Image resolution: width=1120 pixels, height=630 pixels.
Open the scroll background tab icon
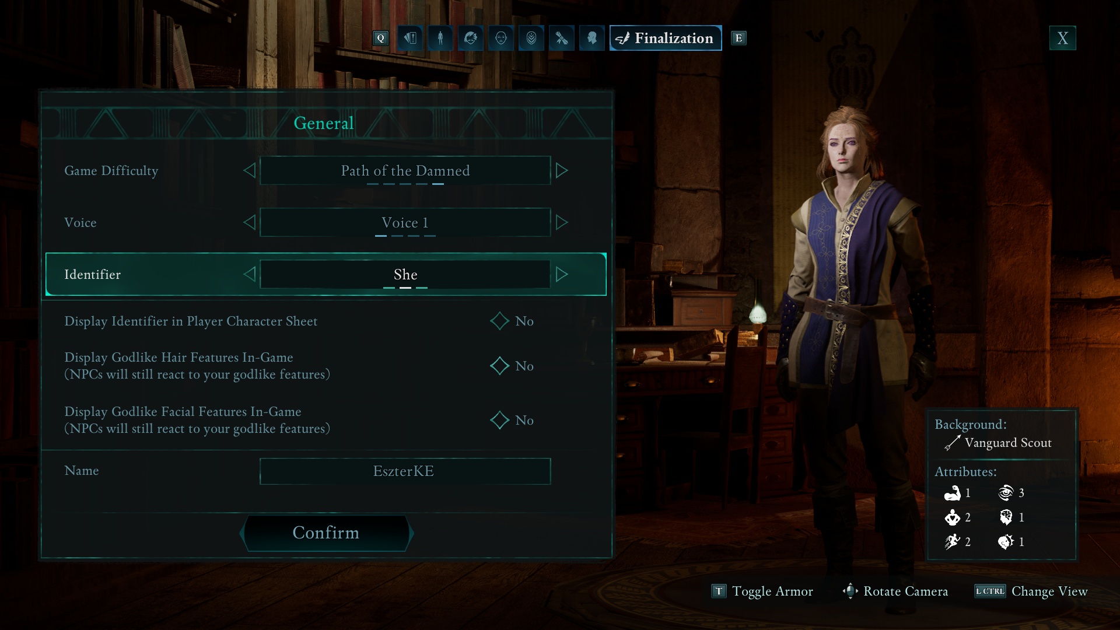click(562, 38)
